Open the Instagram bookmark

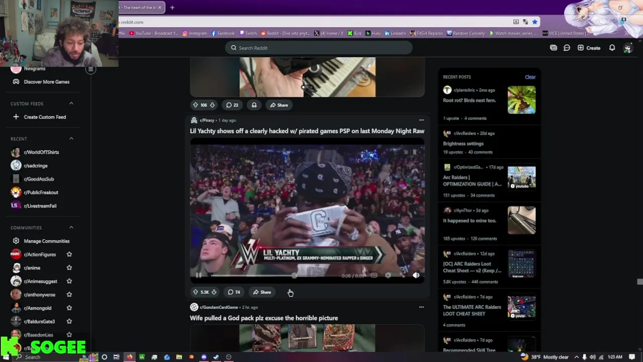(x=194, y=33)
